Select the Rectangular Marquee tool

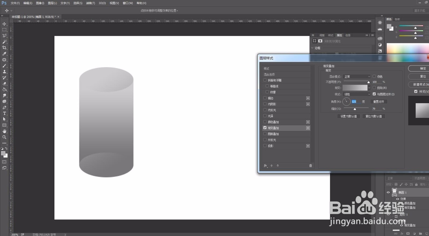coord(4,30)
